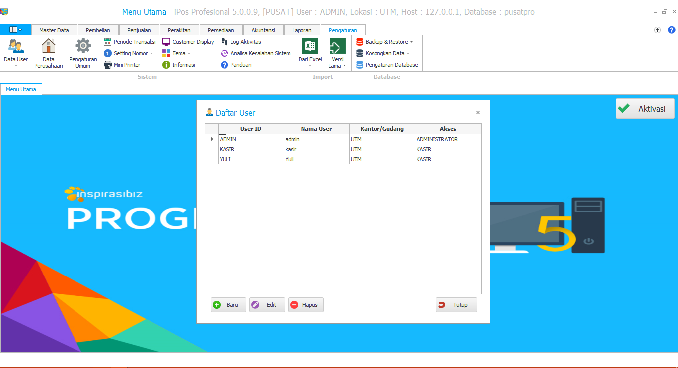Open Pengaturan Umum gear icon

tap(83, 46)
